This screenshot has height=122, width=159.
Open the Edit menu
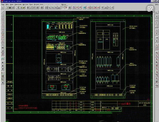(x=7, y=4)
